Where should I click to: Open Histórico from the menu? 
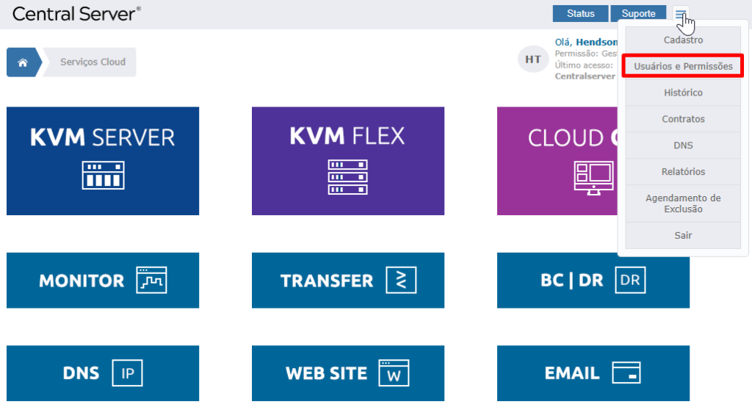[x=683, y=93]
